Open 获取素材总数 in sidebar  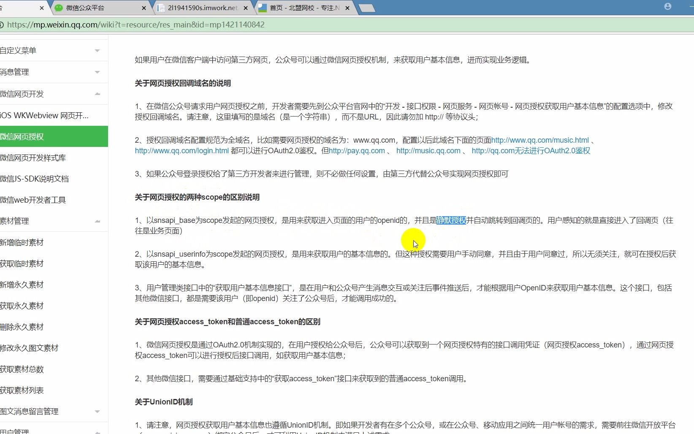point(22,369)
